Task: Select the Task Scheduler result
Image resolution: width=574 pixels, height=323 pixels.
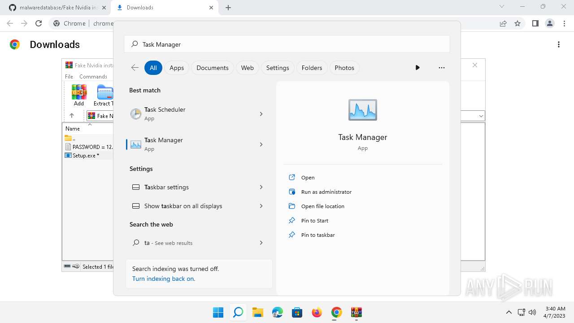Action: tap(190, 114)
